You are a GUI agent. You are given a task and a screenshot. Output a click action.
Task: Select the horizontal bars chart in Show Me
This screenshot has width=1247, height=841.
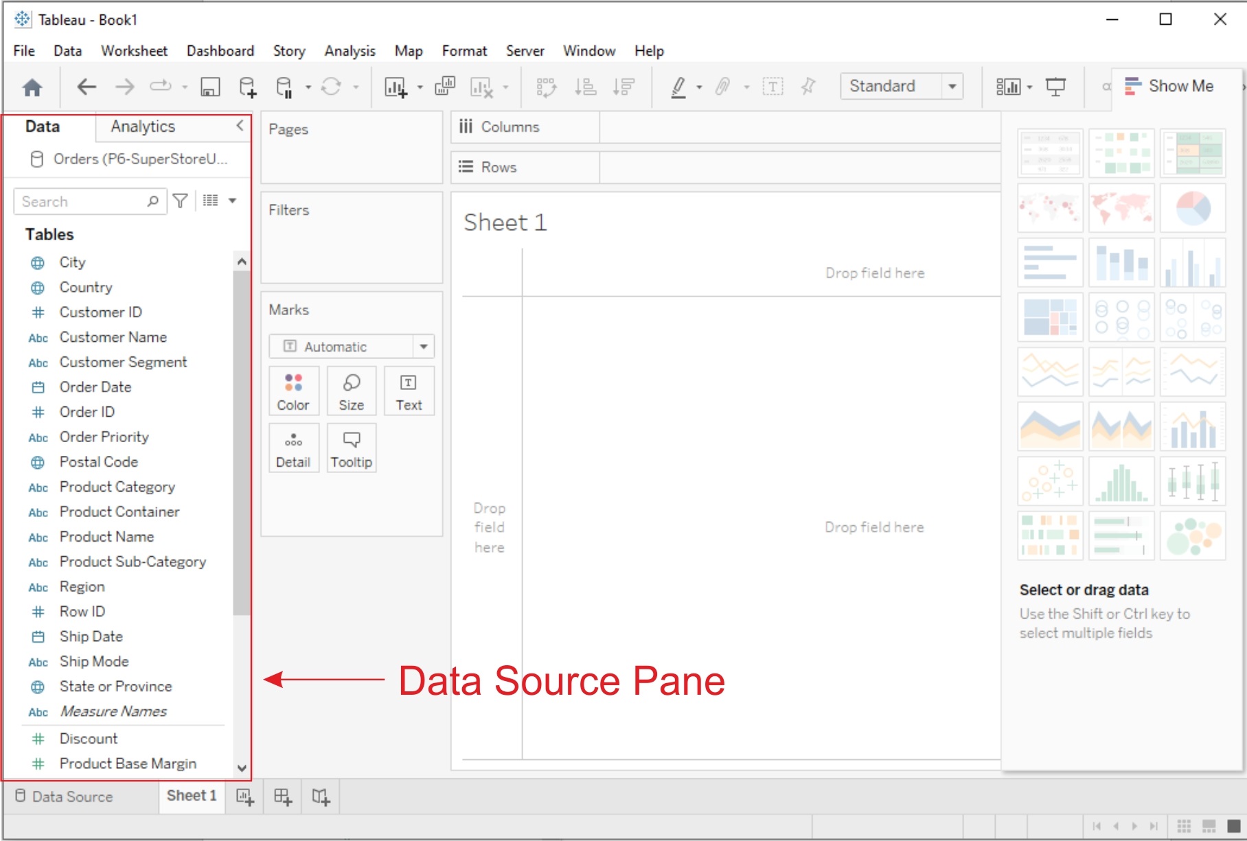[1050, 262]
